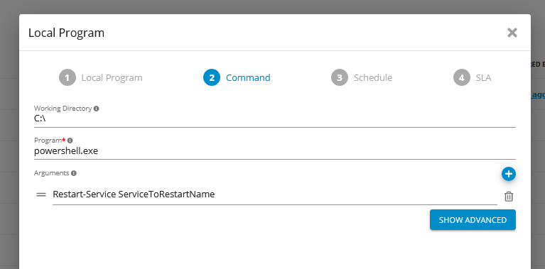Show info tooltip for Arguments

click(x=74, y=173)
